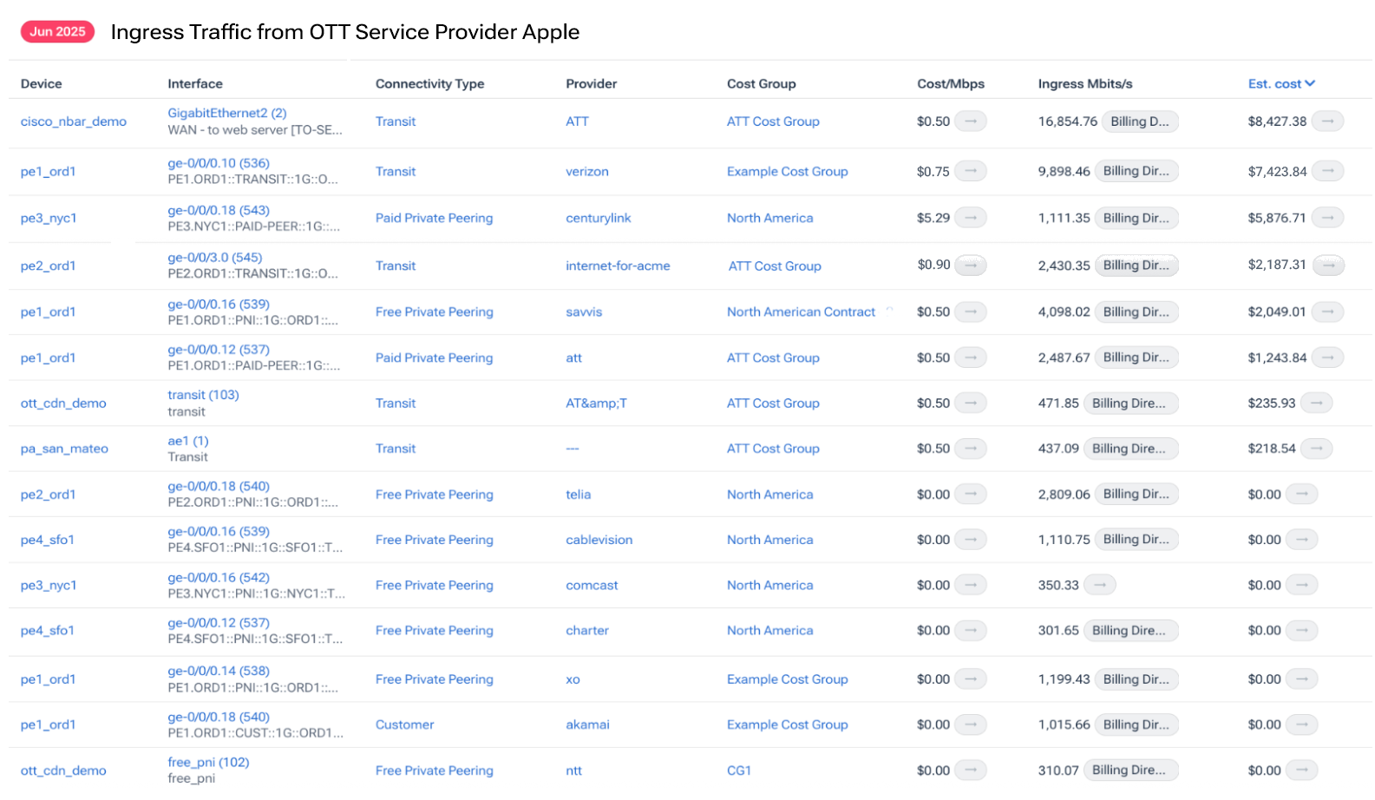The height and width of the screenshot is (800, 1375).
Task: Click cost arrow in the xo row
Action: [971, 679]
